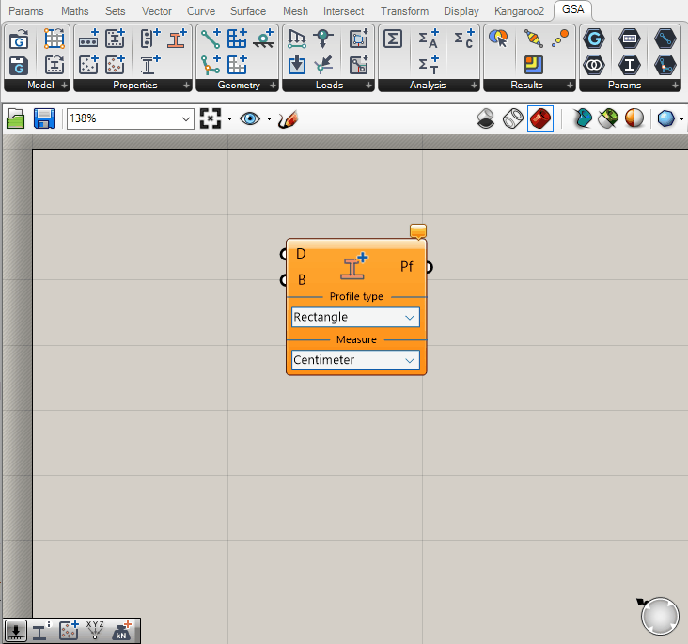
Task: Click the Zoom Extents icon in canvas toolbar
Action: coord(211,119)
